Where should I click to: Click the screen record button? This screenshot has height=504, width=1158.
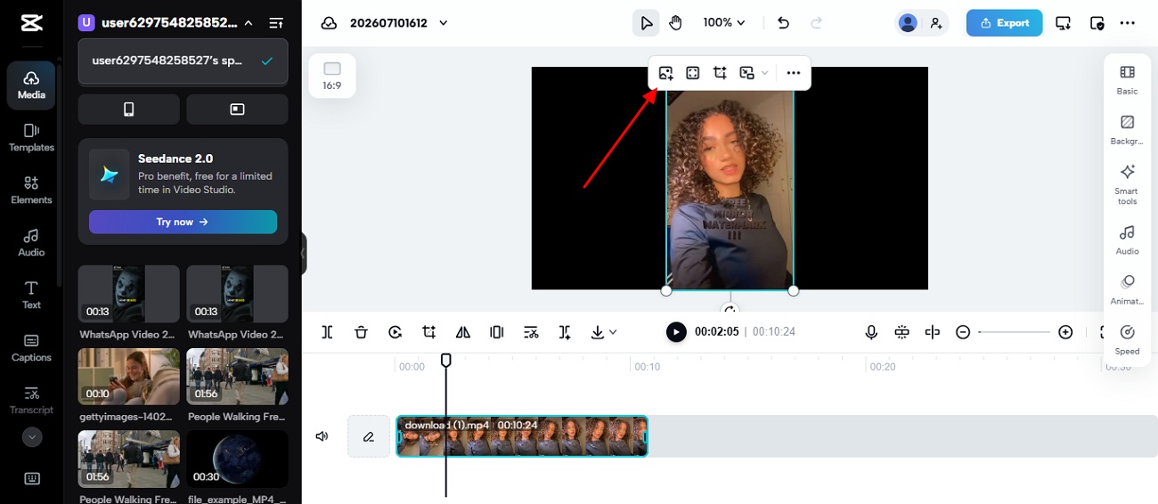pyautogui.click(x=237, y=110)
